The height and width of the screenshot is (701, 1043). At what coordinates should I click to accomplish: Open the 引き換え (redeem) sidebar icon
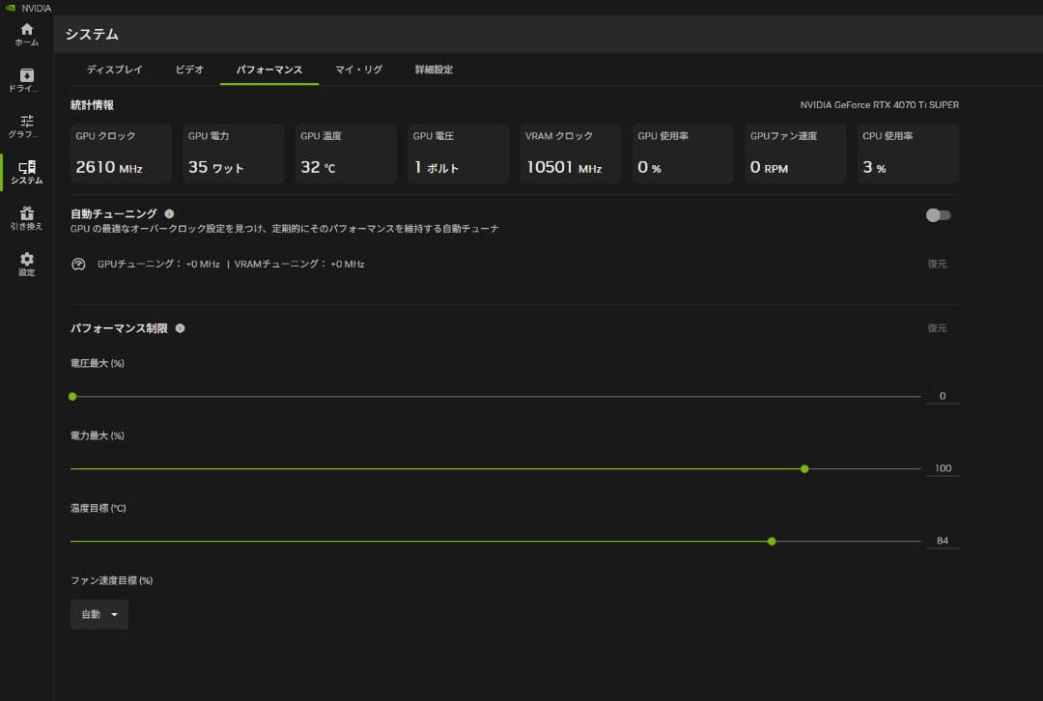coord(26,211)
